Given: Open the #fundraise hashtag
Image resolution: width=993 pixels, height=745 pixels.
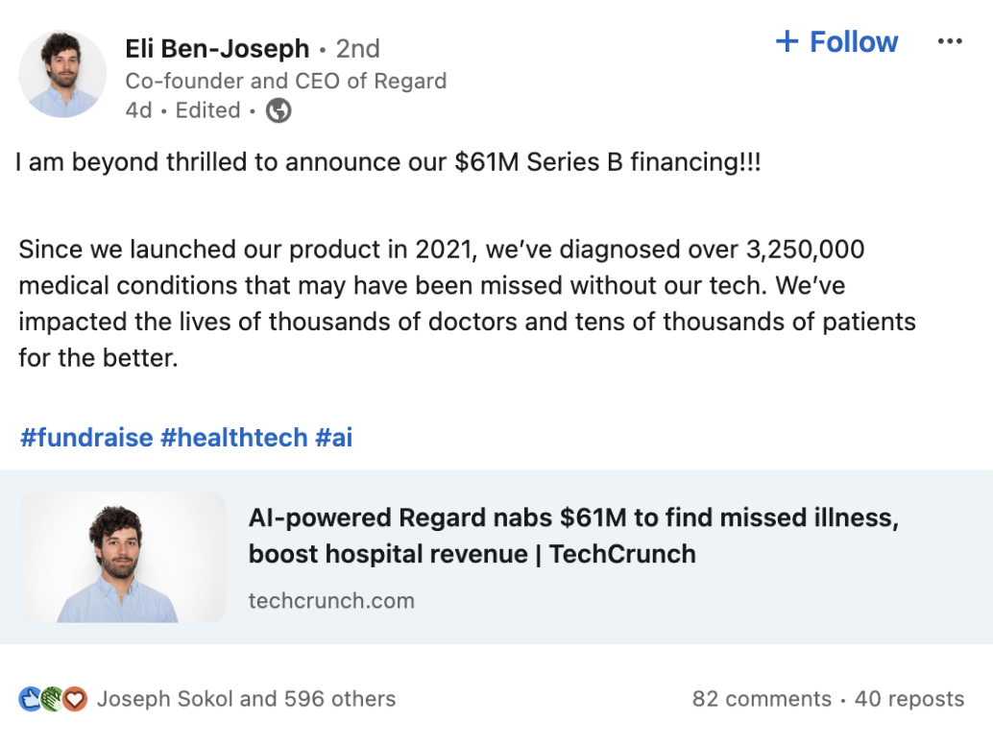Looking at the screenshot, I should click(86, 438).
